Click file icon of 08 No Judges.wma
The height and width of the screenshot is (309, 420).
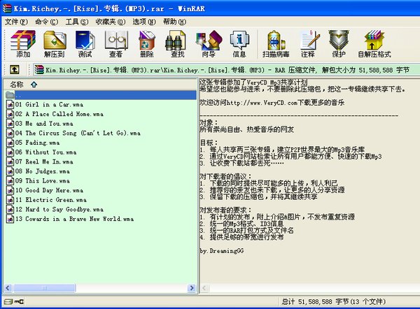tap(10, 171)
